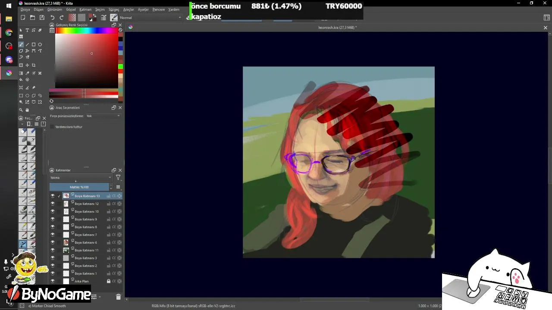The image size is (552, 310).
Task: Select the Move tool
Action: pyautogui.click(x=27, y=65)
